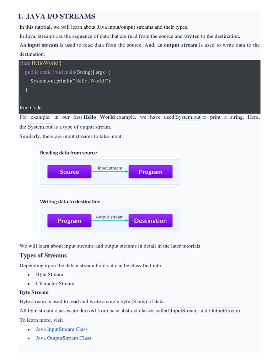This screenshot has width=273, height=364.
Task: Click the HelloWorld class name in the code
Action: (x=44, y=63)
